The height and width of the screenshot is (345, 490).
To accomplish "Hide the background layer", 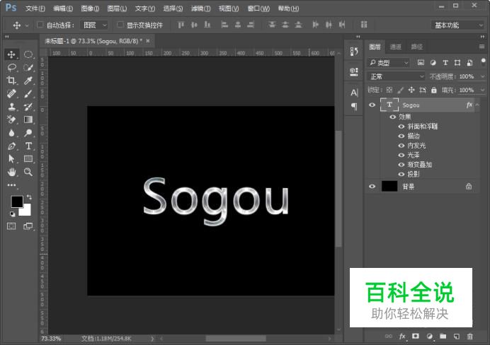I will click(372, 186).
